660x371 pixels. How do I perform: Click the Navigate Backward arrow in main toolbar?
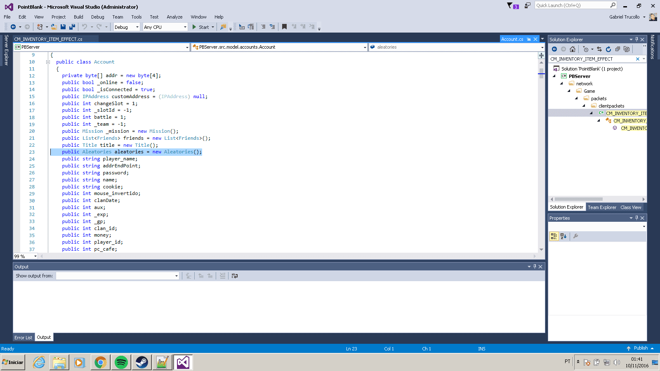click(x=13, y=27)
